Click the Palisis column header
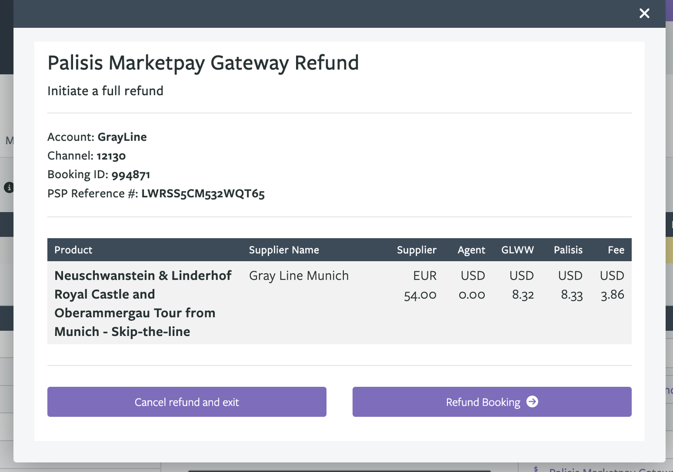The width and height of the screenshot is (673, 472). coord(568,250)
